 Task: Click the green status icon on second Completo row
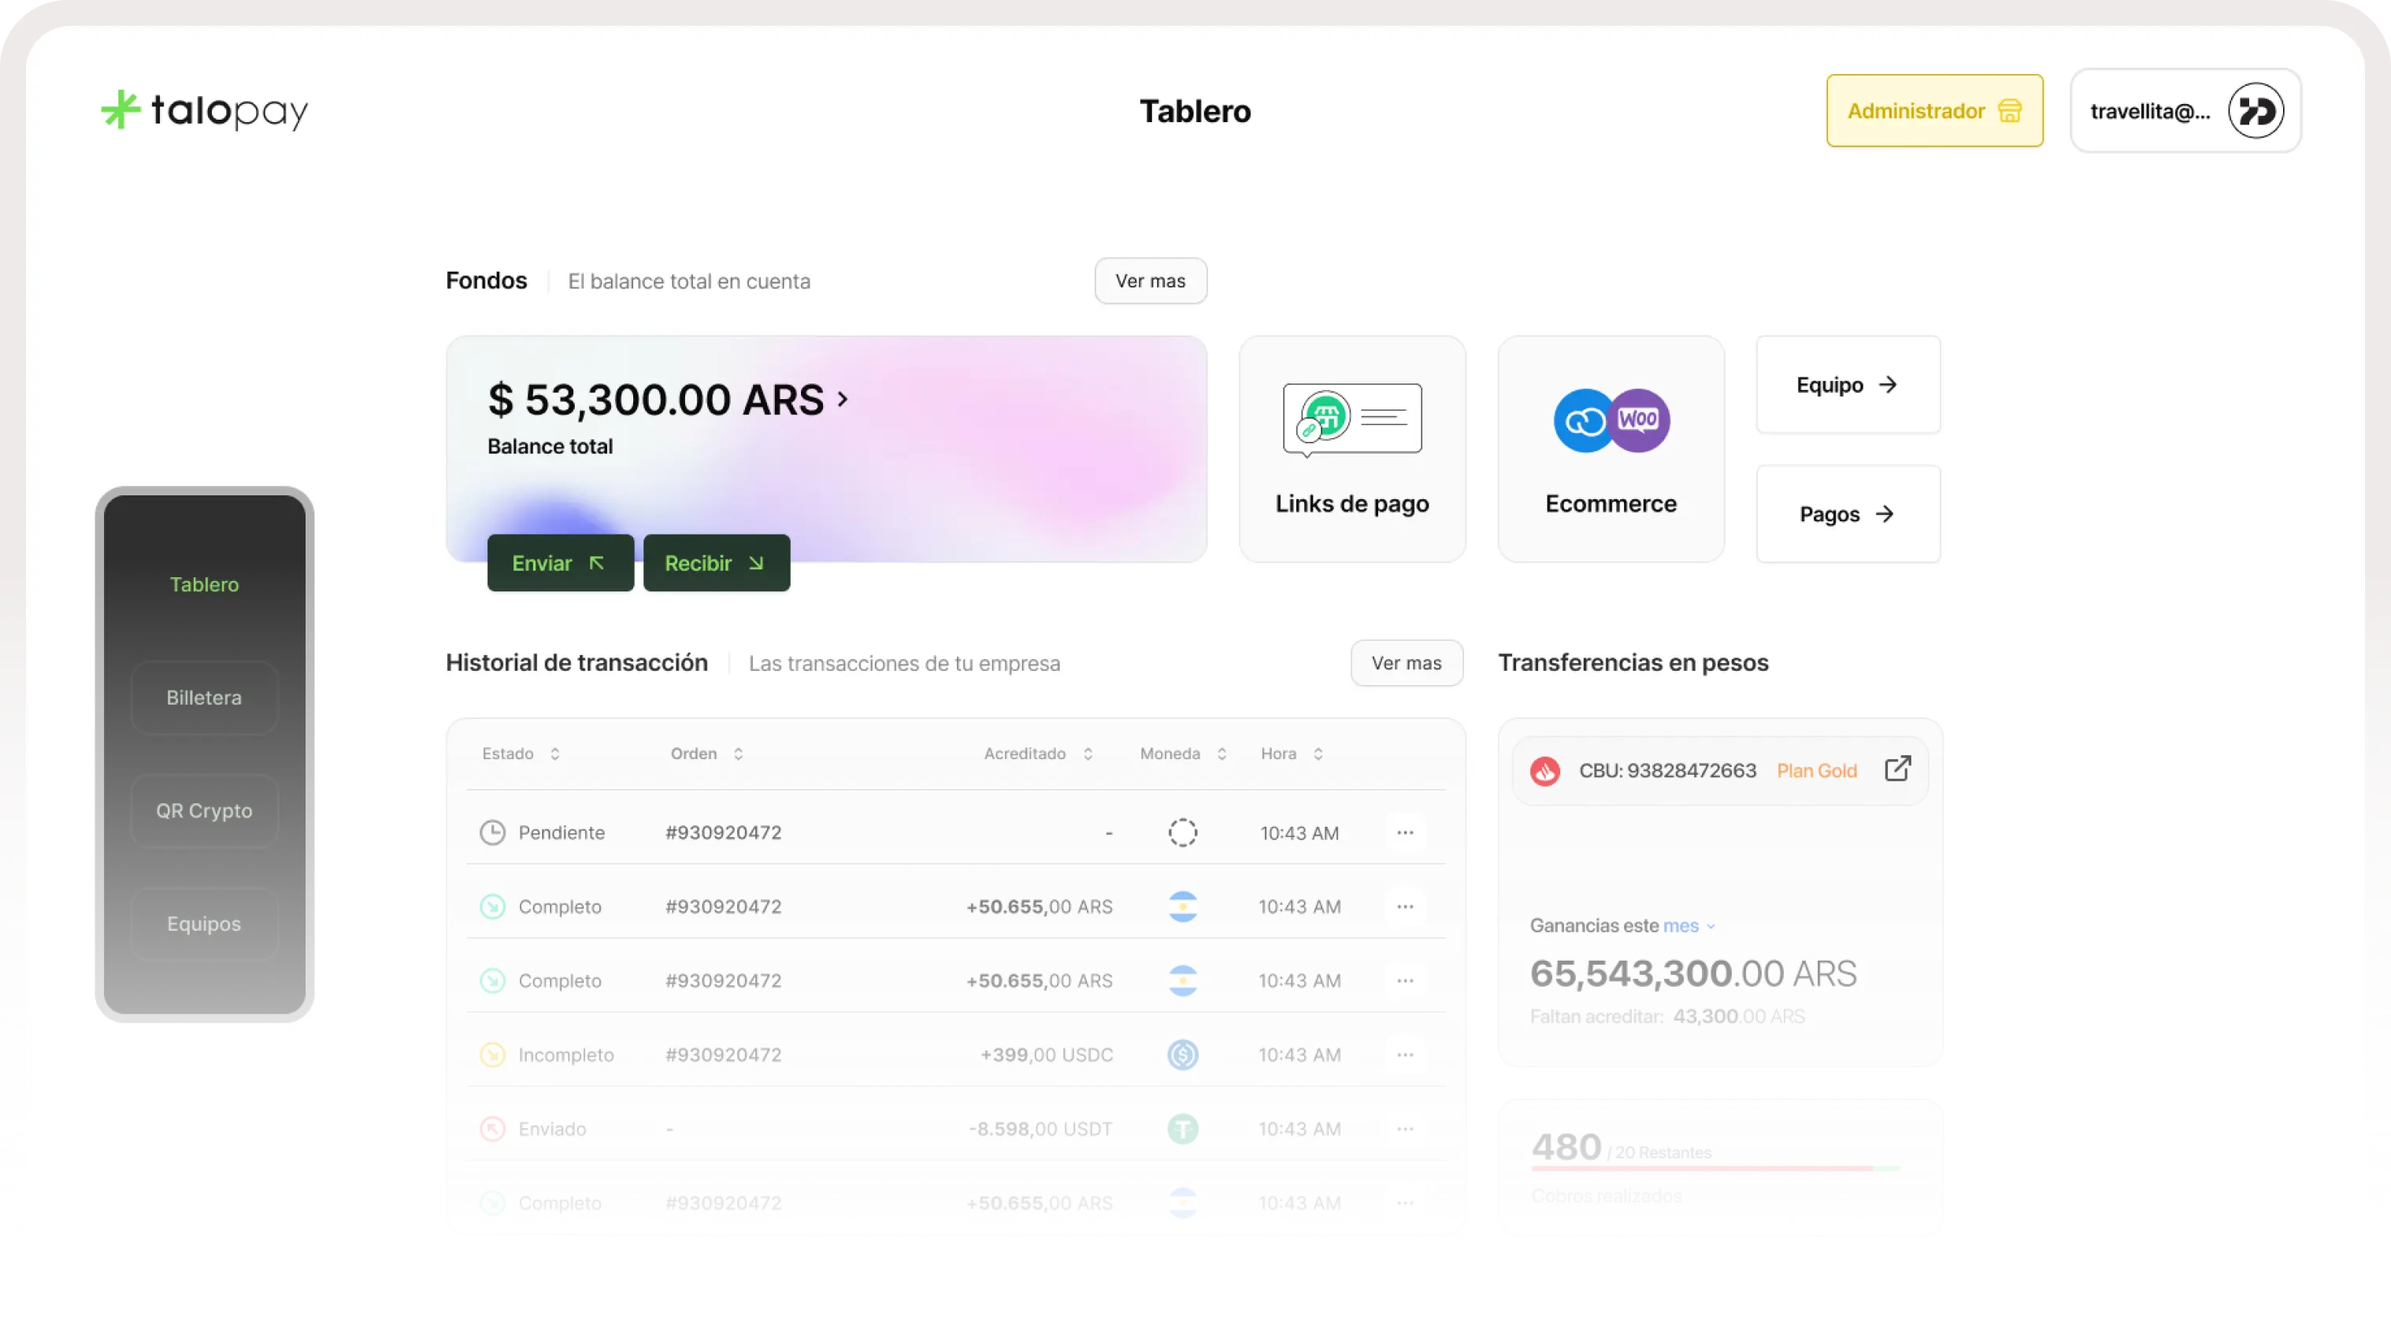click(x=492, y=981)
